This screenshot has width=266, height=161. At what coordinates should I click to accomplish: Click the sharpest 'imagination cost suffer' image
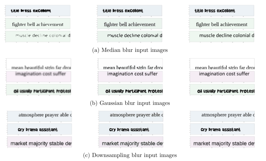click(222, 76)
